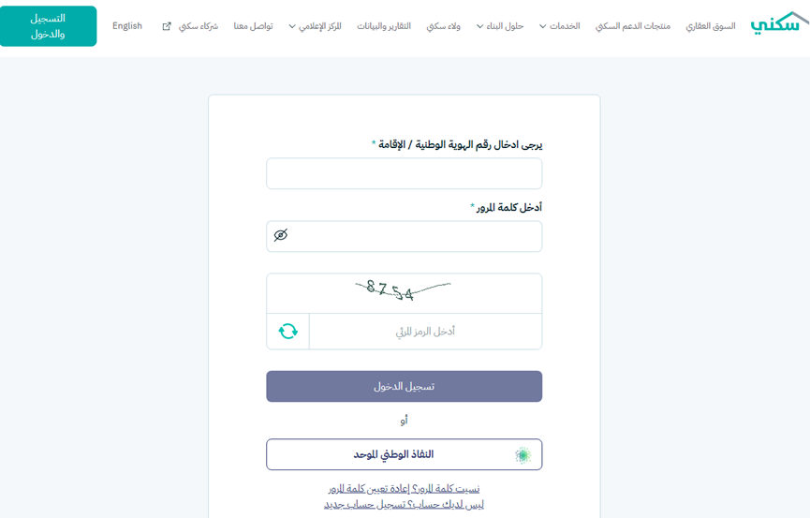Refresh the captcha code
Image resolution: width=810 pixels, height=518 pixels.
point(287,331)
